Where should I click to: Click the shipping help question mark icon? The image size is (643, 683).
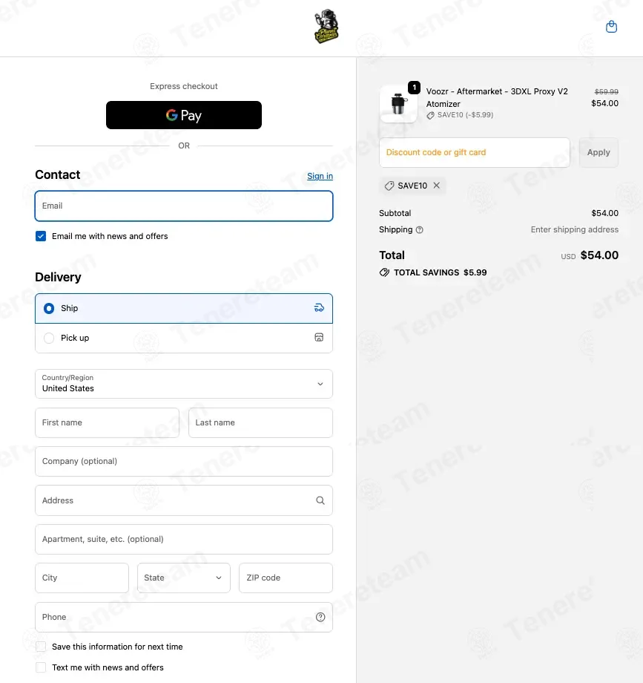pos(419,230)
